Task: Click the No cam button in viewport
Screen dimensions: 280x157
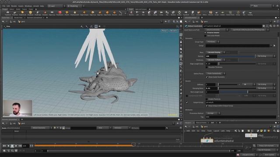Action: coord(174,31)
